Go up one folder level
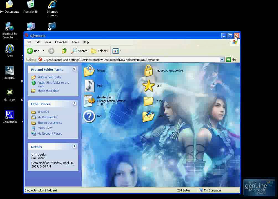Screen dimensions: 278x199 click(x=64, y=51)
